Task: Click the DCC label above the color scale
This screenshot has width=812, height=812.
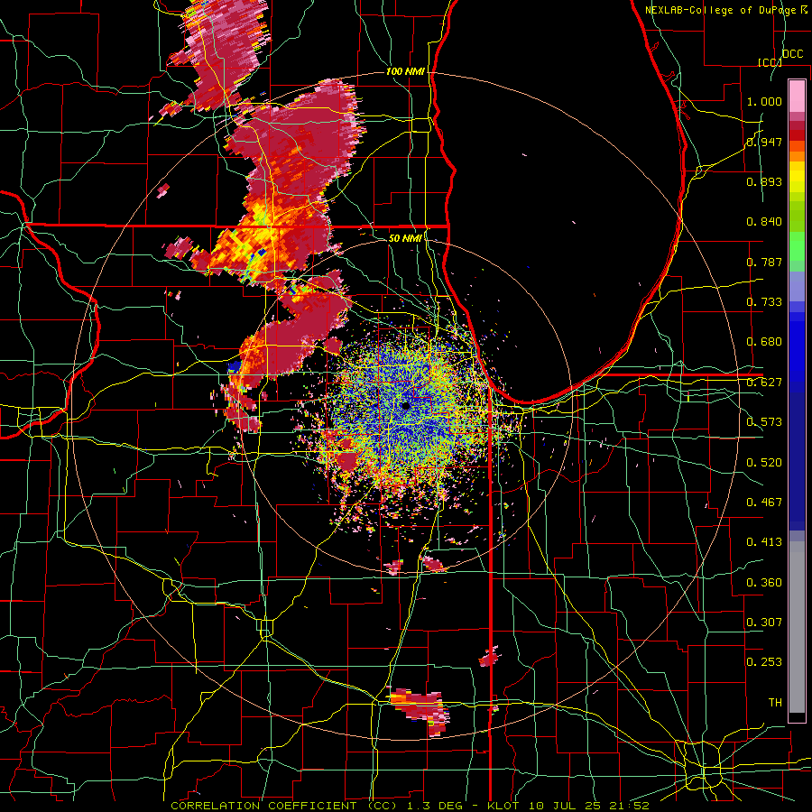Action: tap(792, 54)
